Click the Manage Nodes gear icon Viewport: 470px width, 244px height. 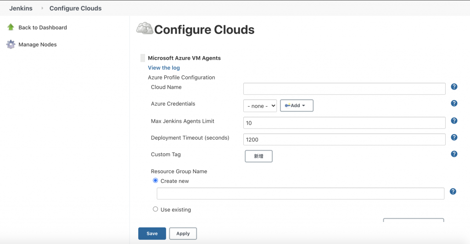(x=11, y=45)
